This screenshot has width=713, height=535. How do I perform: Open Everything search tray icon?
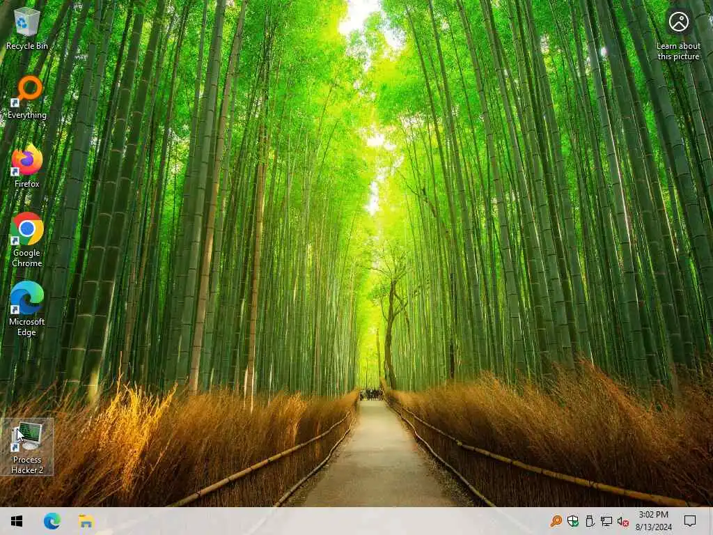pos(556,521)
